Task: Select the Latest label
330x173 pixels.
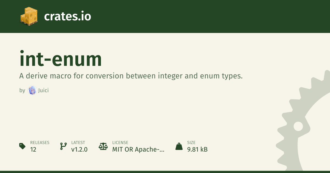Action: pyautogui.click(x=78, y=143)
